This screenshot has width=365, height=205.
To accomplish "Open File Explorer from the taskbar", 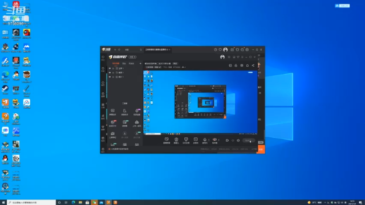I will [80, 203].
